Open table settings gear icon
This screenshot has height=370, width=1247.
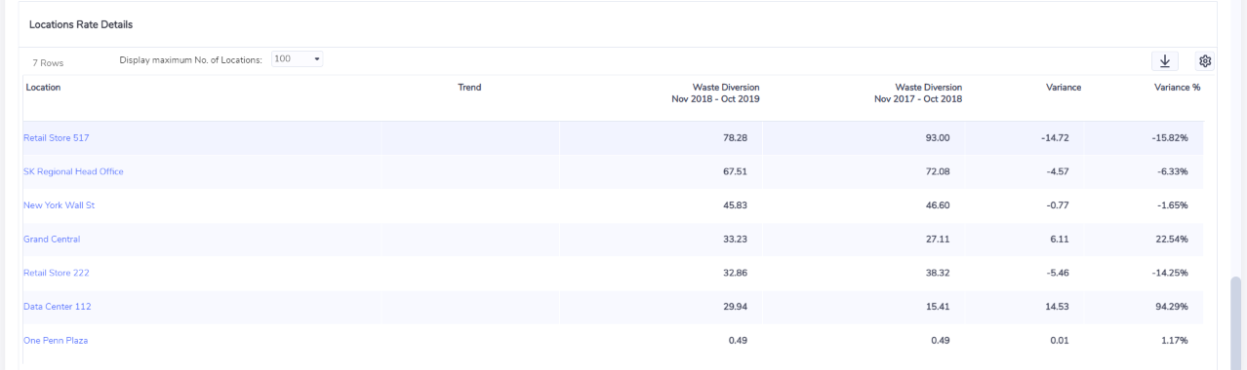(x=1205, y=61)
